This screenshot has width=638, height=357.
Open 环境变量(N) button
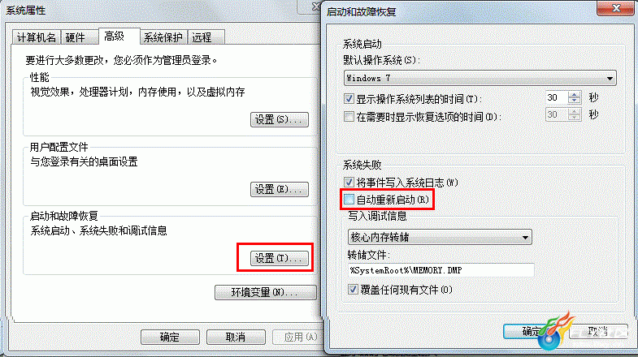[x=265, y=292]
